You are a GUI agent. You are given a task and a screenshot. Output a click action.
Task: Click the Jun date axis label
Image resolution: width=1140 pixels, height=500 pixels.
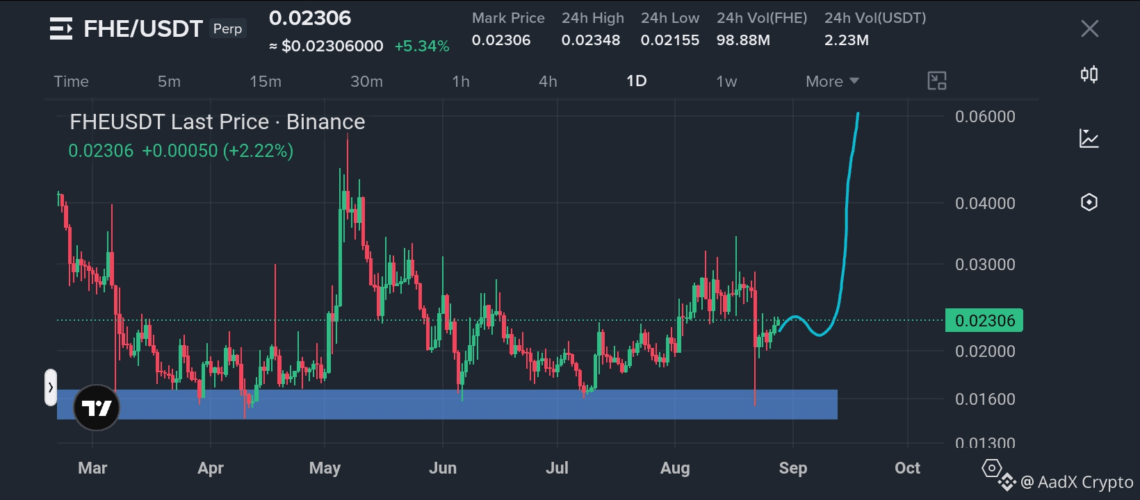coord(443,468)
